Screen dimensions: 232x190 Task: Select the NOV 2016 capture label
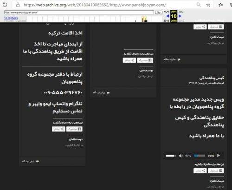click(x=166, y=16)
